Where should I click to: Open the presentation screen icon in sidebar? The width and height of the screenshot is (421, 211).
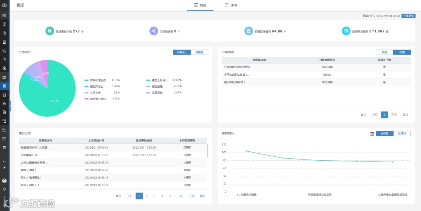4,25
